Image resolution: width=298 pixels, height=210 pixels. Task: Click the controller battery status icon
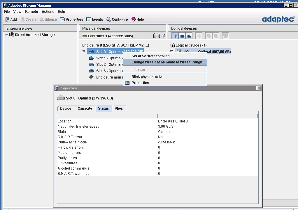tap(155, 36)
